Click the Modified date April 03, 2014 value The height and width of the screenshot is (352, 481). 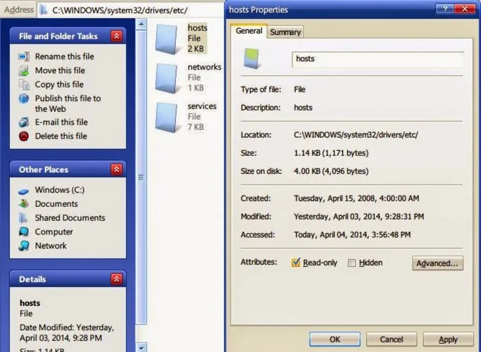pos(359,216)
